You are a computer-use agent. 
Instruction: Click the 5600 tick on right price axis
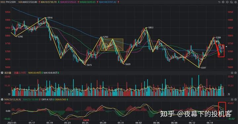pos(230,67)
